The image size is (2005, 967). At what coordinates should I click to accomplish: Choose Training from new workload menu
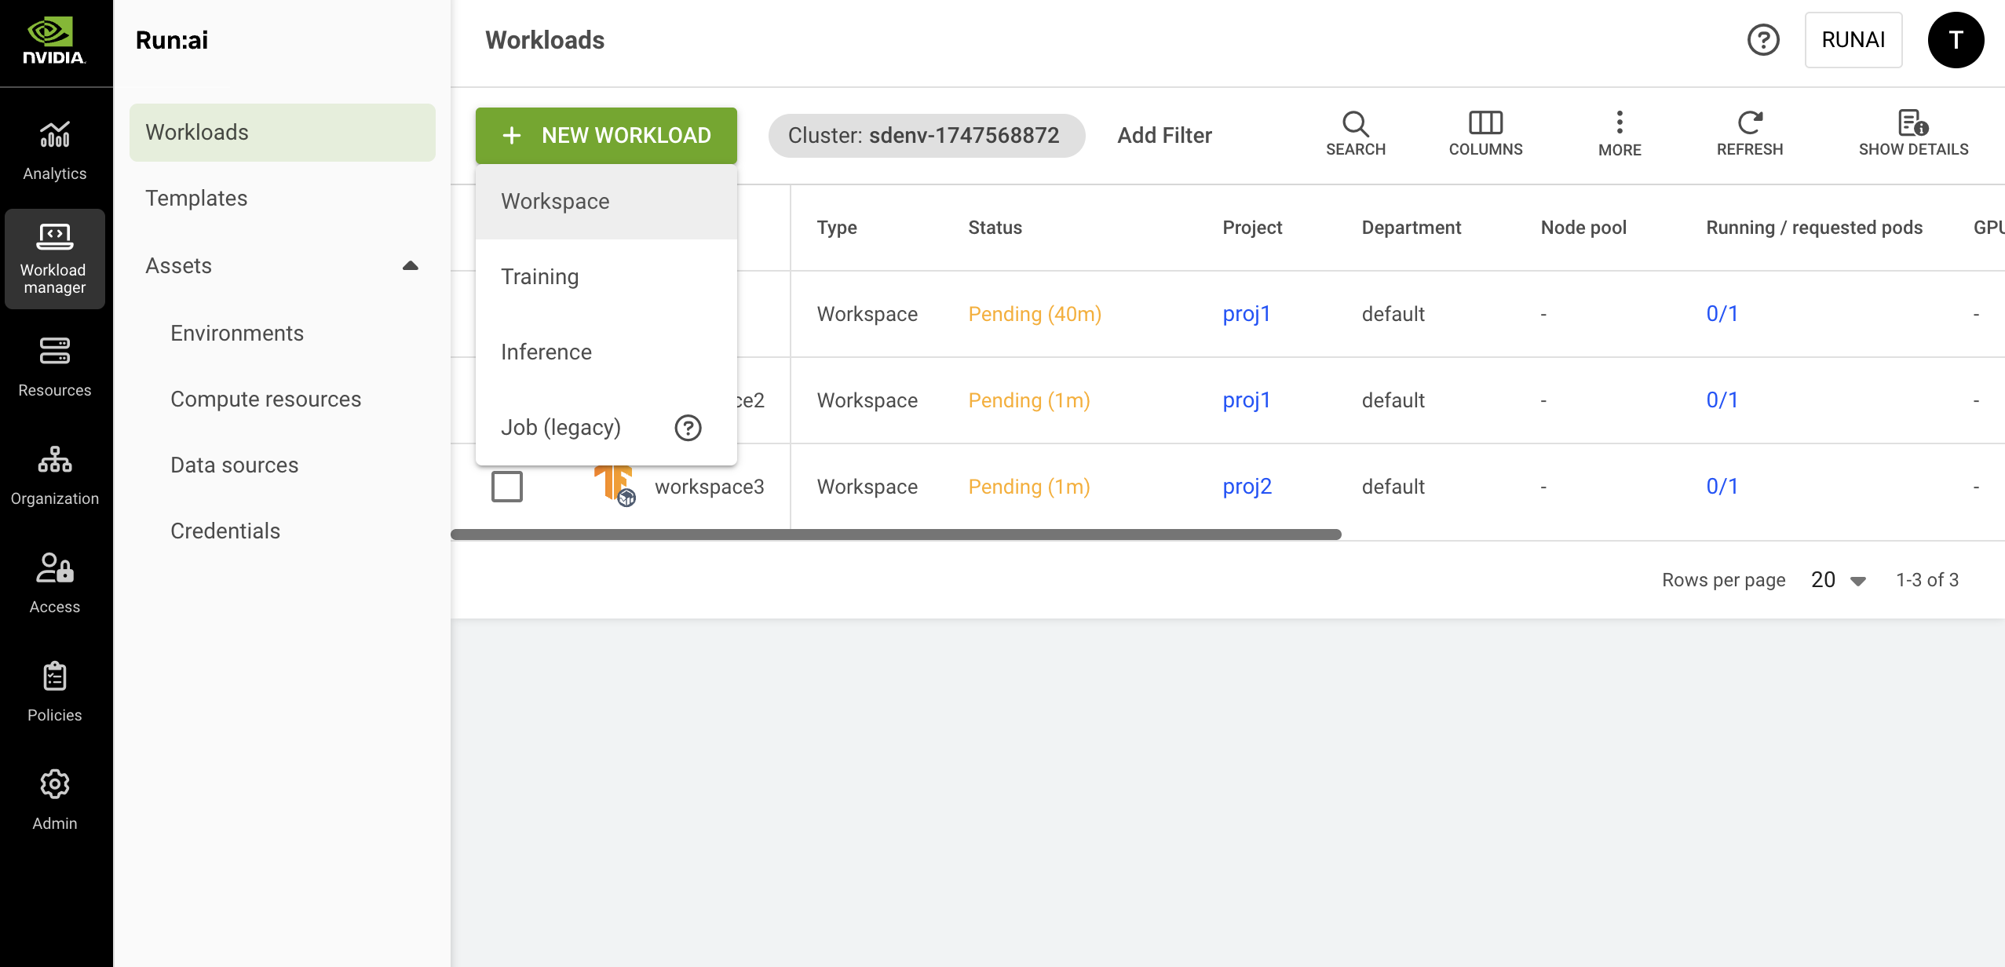coord(540,277)
